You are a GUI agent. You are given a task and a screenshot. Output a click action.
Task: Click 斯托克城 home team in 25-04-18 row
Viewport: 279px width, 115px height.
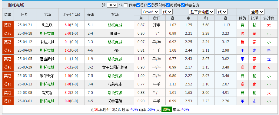tap(47, 34)
